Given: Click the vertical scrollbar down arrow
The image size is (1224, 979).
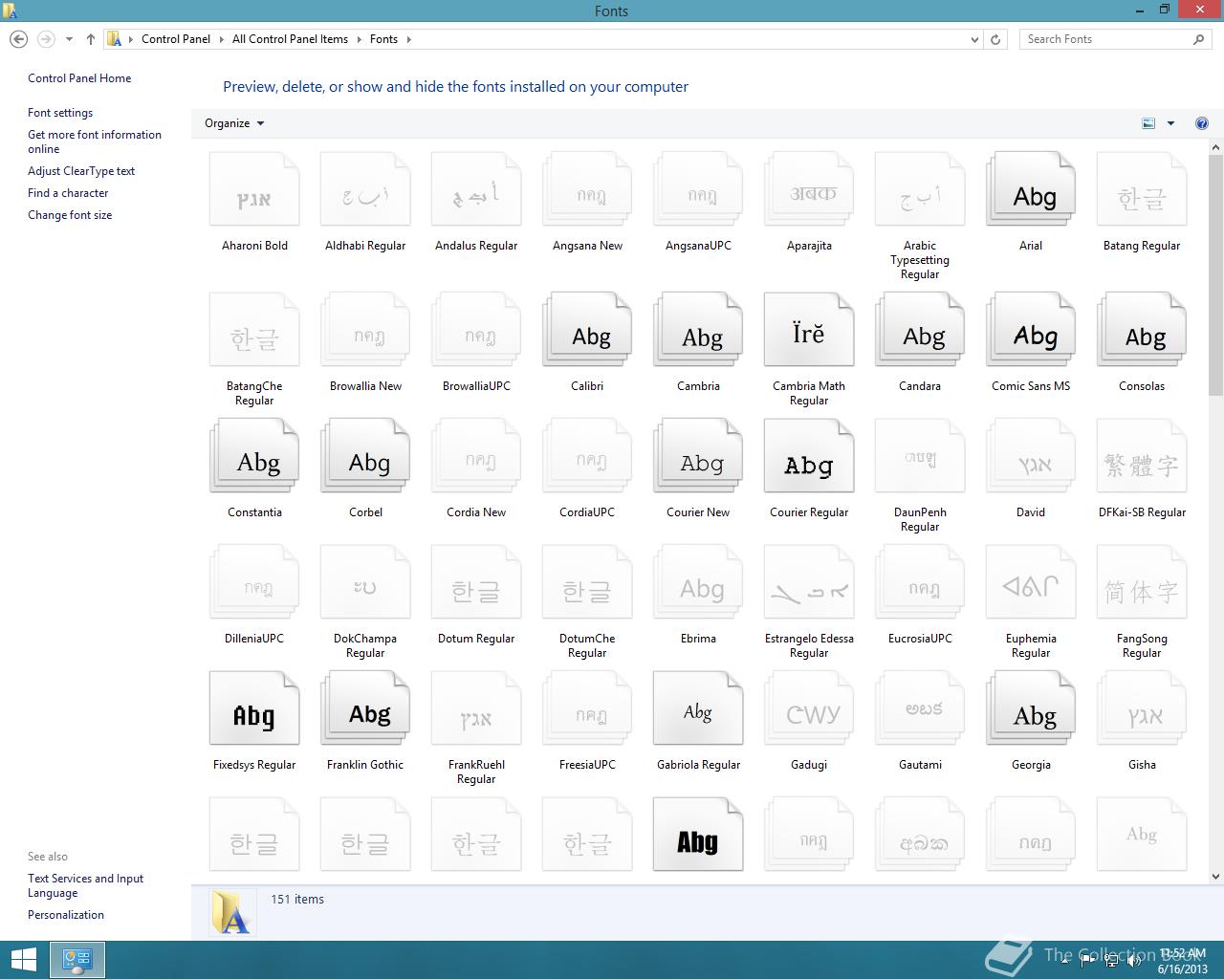Looking at the screenshot, I should (1216, 876).
